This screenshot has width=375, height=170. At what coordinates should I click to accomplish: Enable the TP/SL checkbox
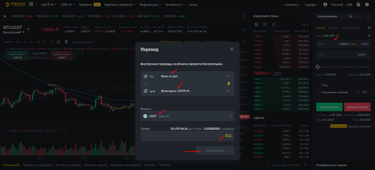click(x=318, y=85)
